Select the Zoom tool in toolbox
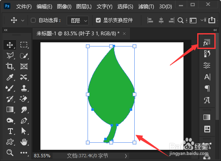 (x=10, y=153)
